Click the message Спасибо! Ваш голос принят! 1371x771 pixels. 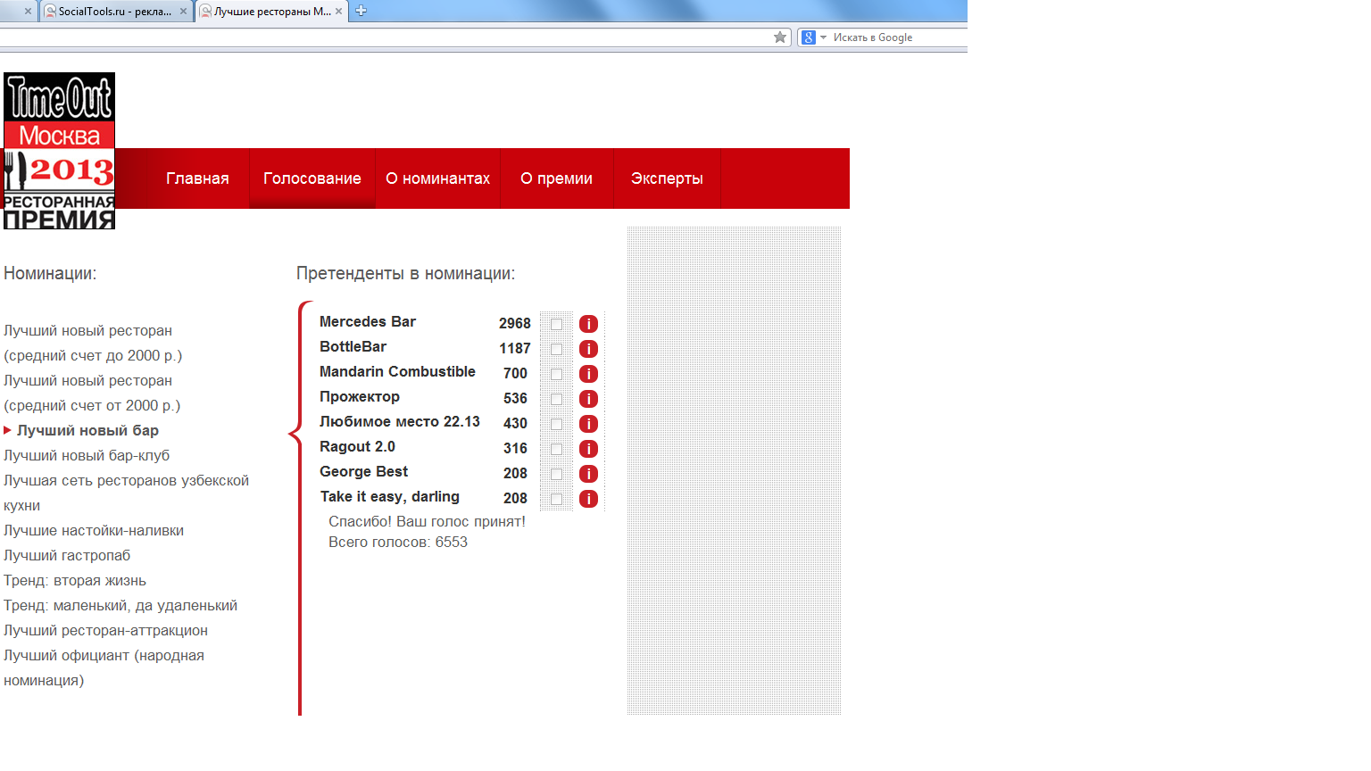point(427,521)
